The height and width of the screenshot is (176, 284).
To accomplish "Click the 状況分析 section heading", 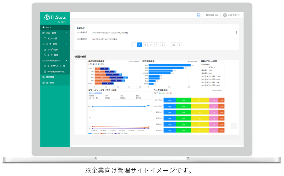I will [x=80, y=57].
